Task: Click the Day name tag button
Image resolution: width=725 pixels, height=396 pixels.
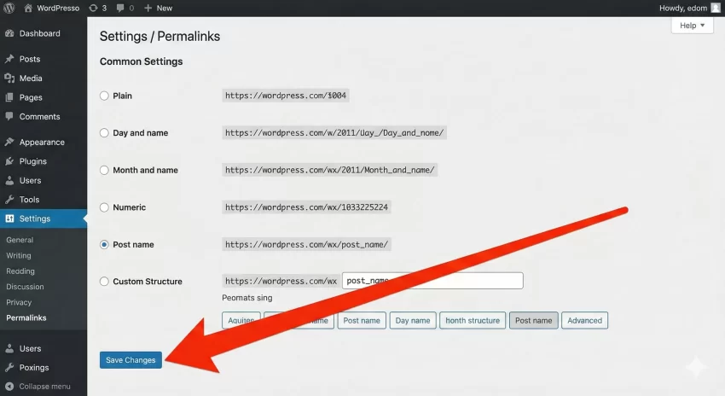Action: 413,320
